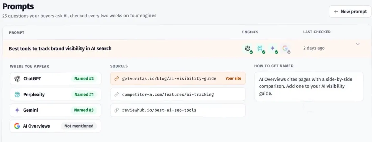
Task: Click the 'Named #2' badge
Action: (84, 79)
